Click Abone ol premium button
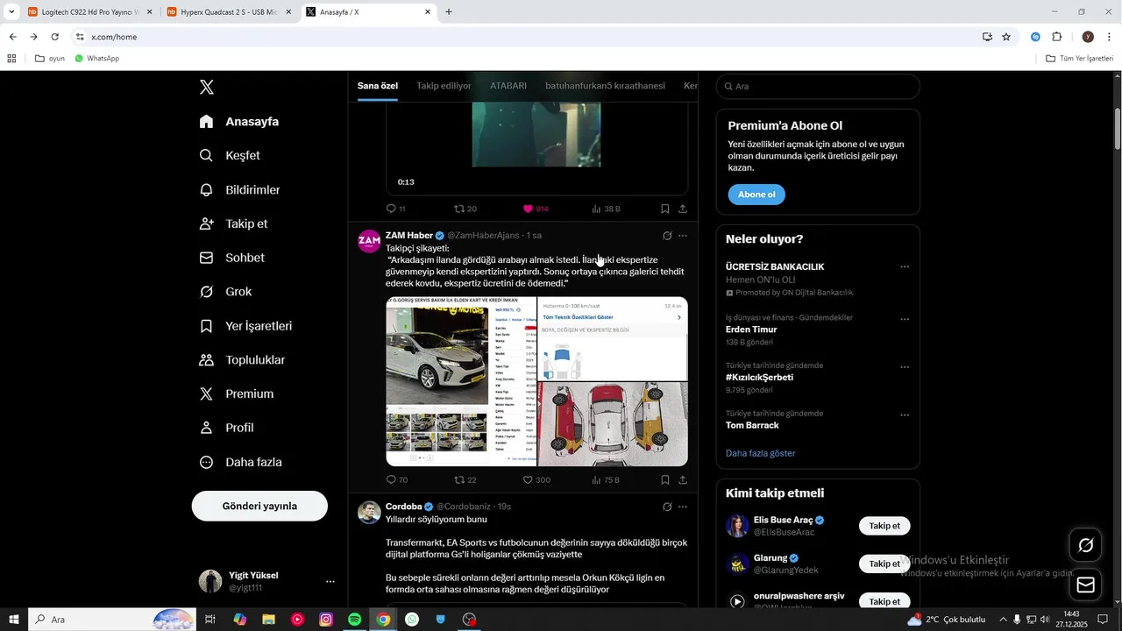 (x=756, y=195)
